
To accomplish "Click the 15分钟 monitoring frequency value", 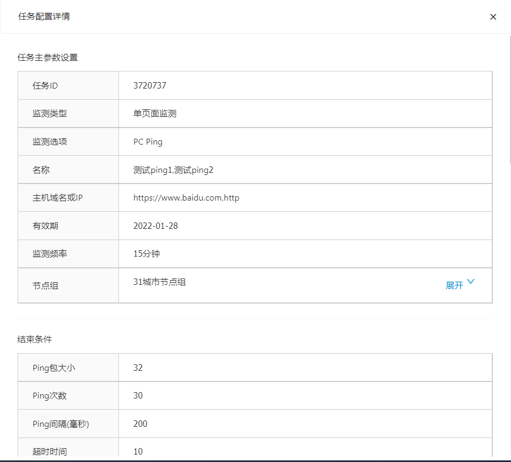I will (146, 254).
